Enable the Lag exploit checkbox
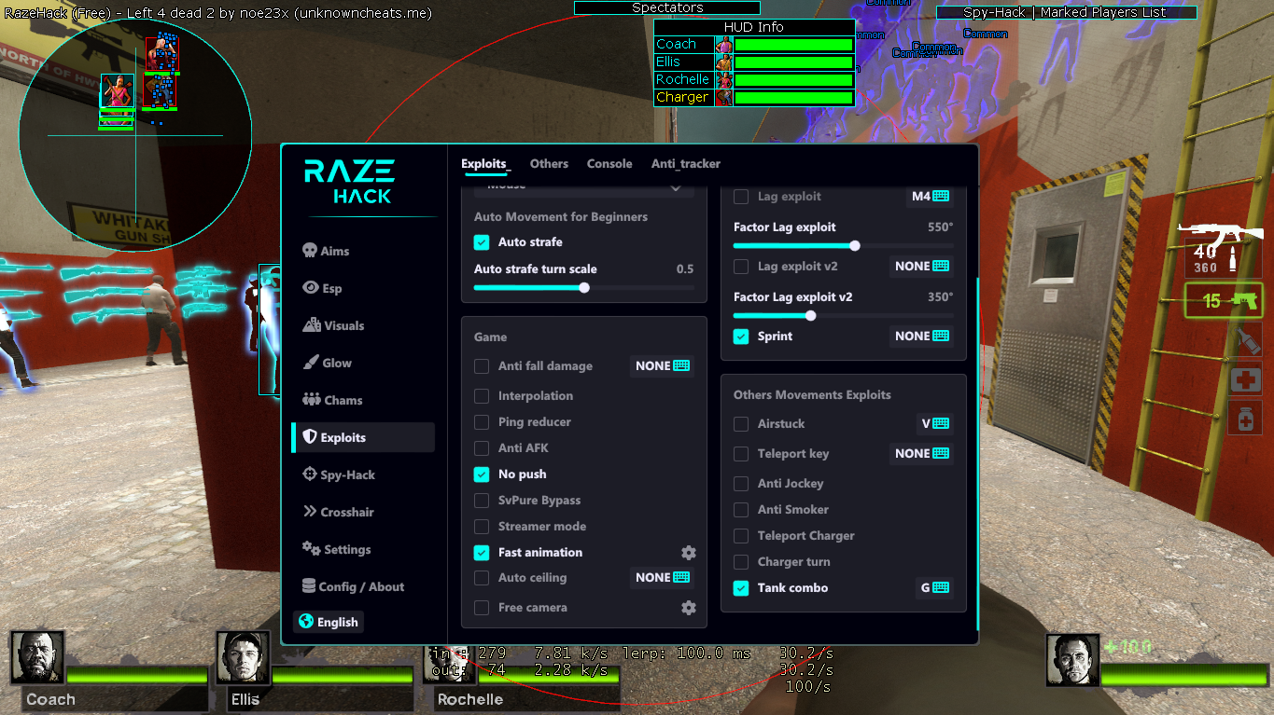 pyautogui.click(x=741, y=197)
